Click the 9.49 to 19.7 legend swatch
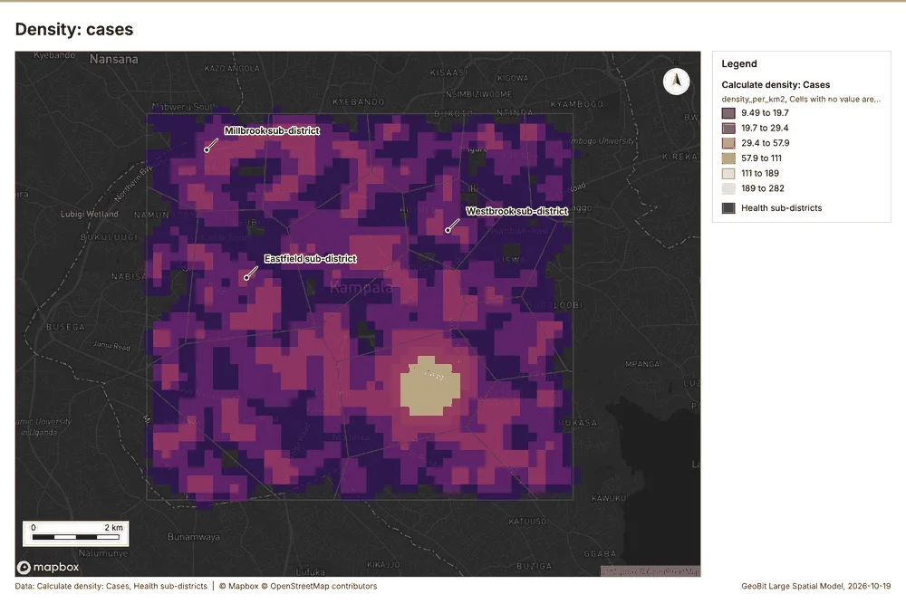 click(x=728, y=113)
